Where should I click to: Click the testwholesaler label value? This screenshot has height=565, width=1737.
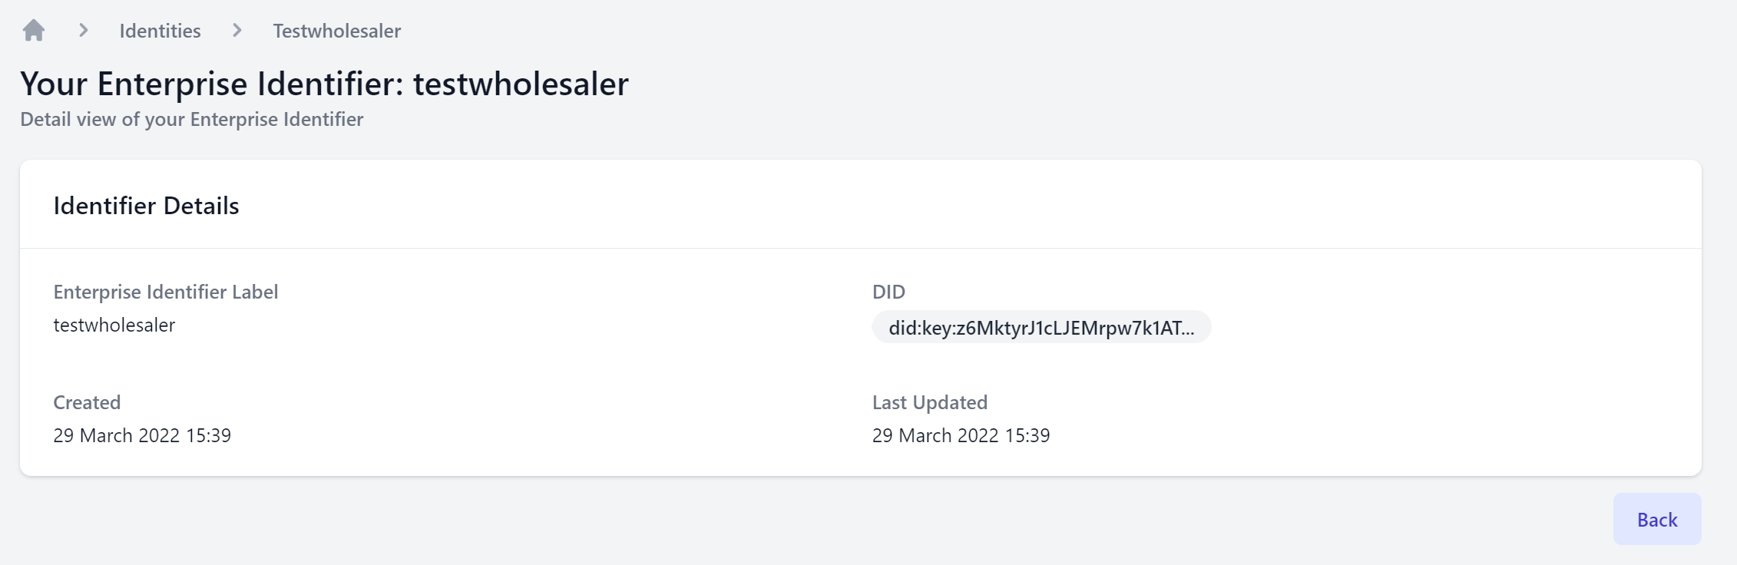coord(114,325)
